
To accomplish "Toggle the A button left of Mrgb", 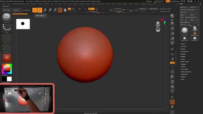I will (x=69, y=9).
